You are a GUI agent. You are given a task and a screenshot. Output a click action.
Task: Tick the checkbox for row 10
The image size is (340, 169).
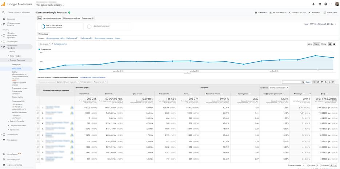pyautogui.click(x=37, y=159)
